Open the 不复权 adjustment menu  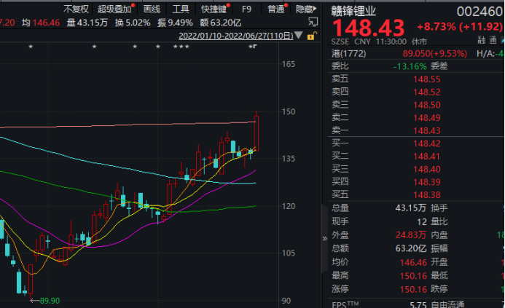(76, 9)
